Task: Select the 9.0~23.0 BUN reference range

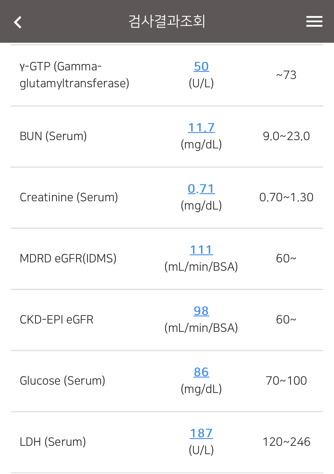Action: 286,136
